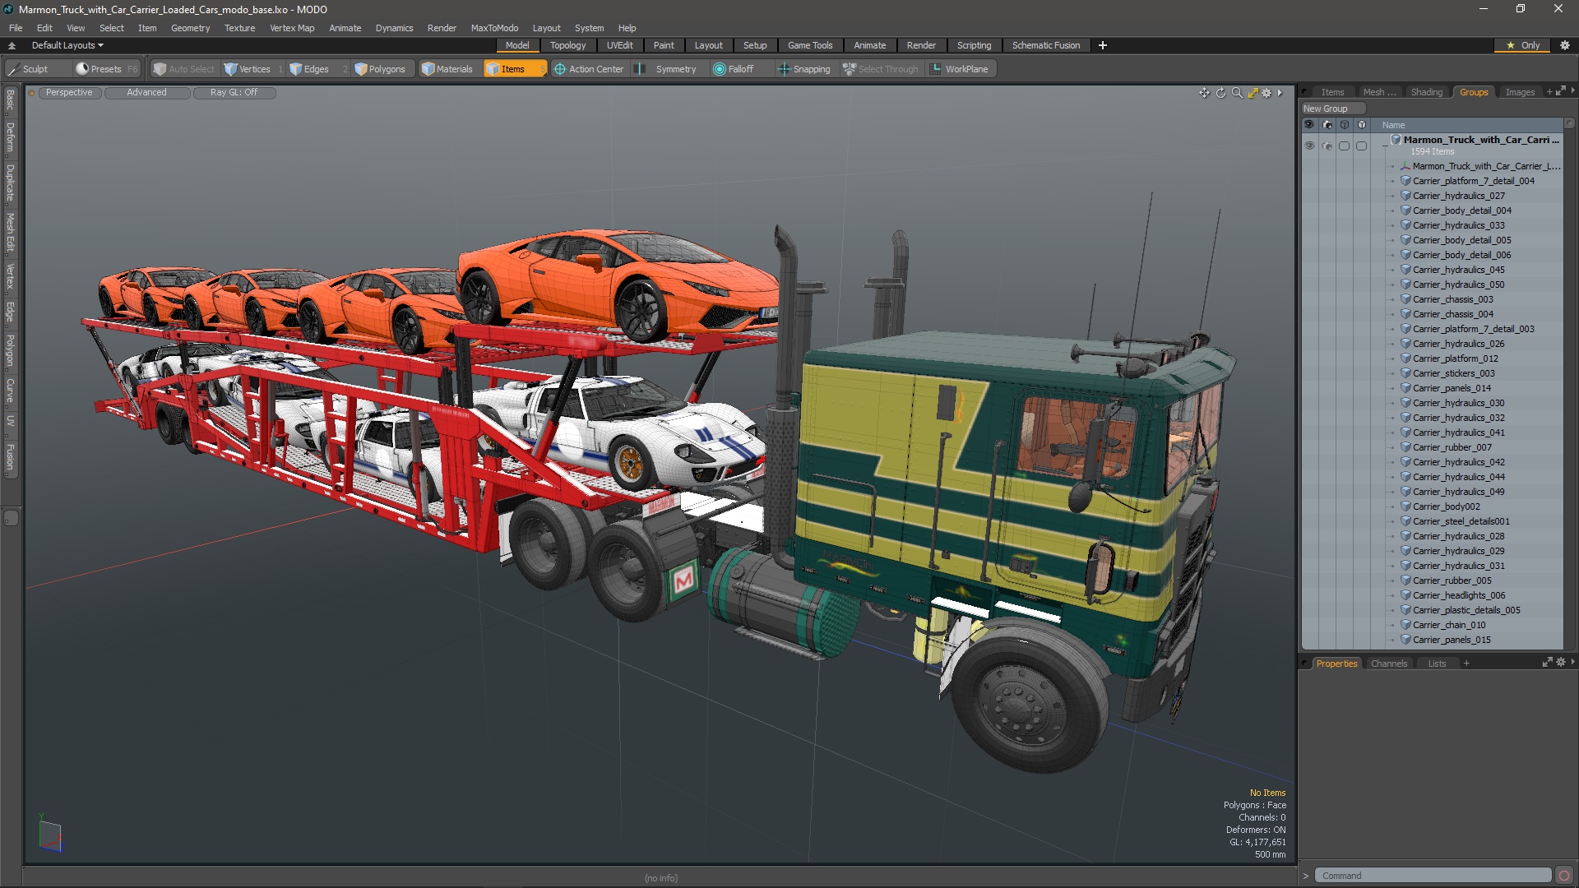Click the record button next to Command field
The width and height of the screenshot is (1579, 888).
click(1564, 876)
